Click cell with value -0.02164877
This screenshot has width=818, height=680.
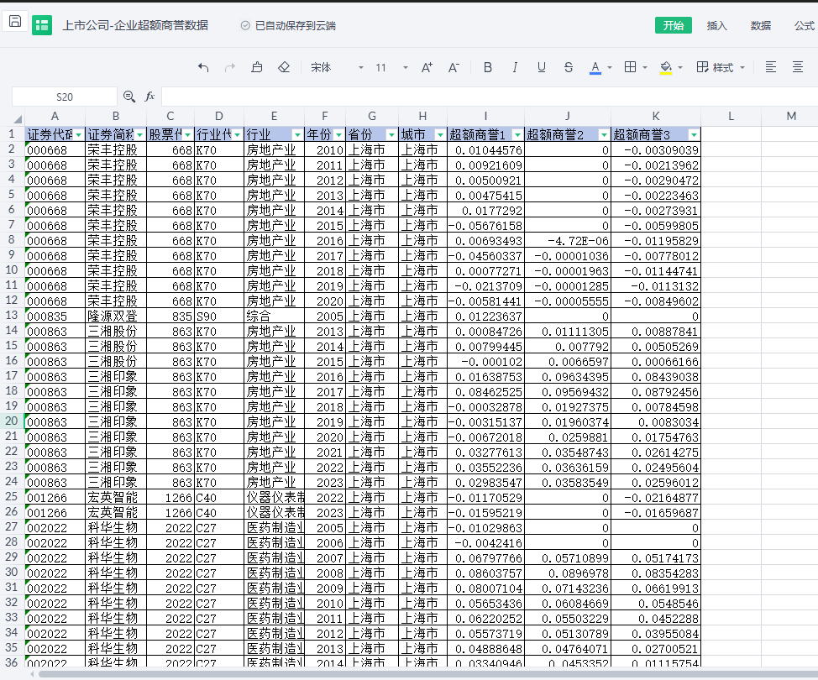pos(656,498)
